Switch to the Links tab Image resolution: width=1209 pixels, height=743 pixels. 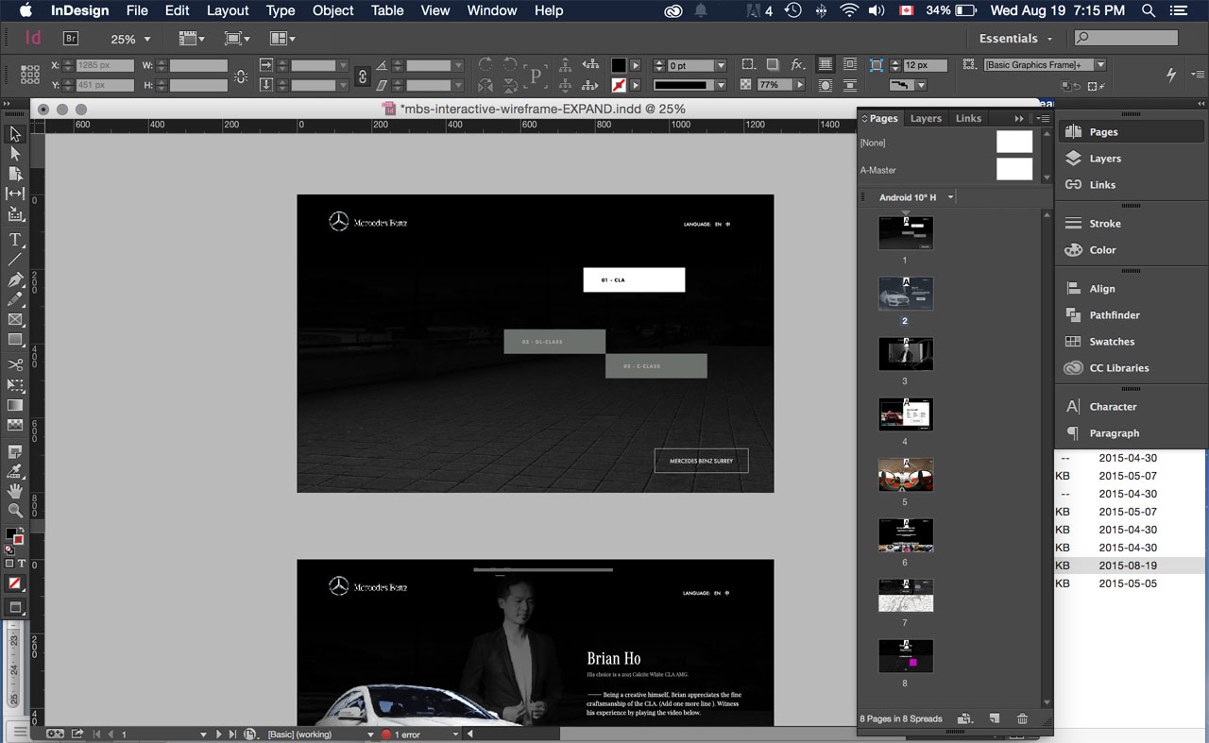968,118
